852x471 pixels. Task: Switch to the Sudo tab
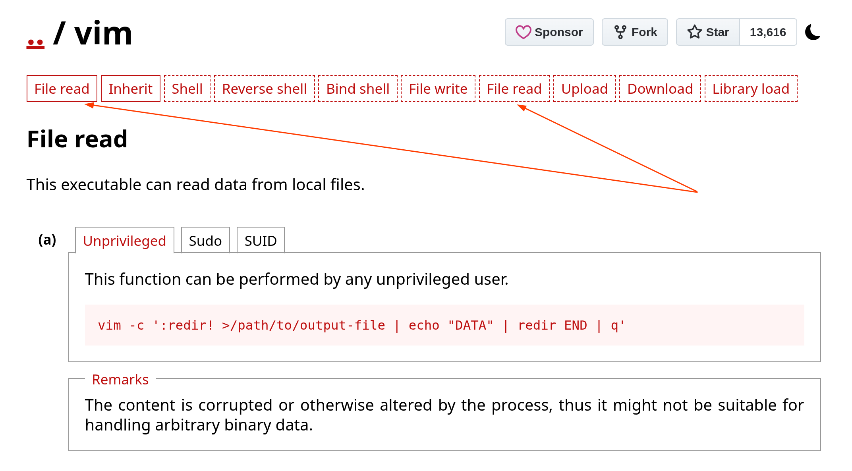click(205, 240)
